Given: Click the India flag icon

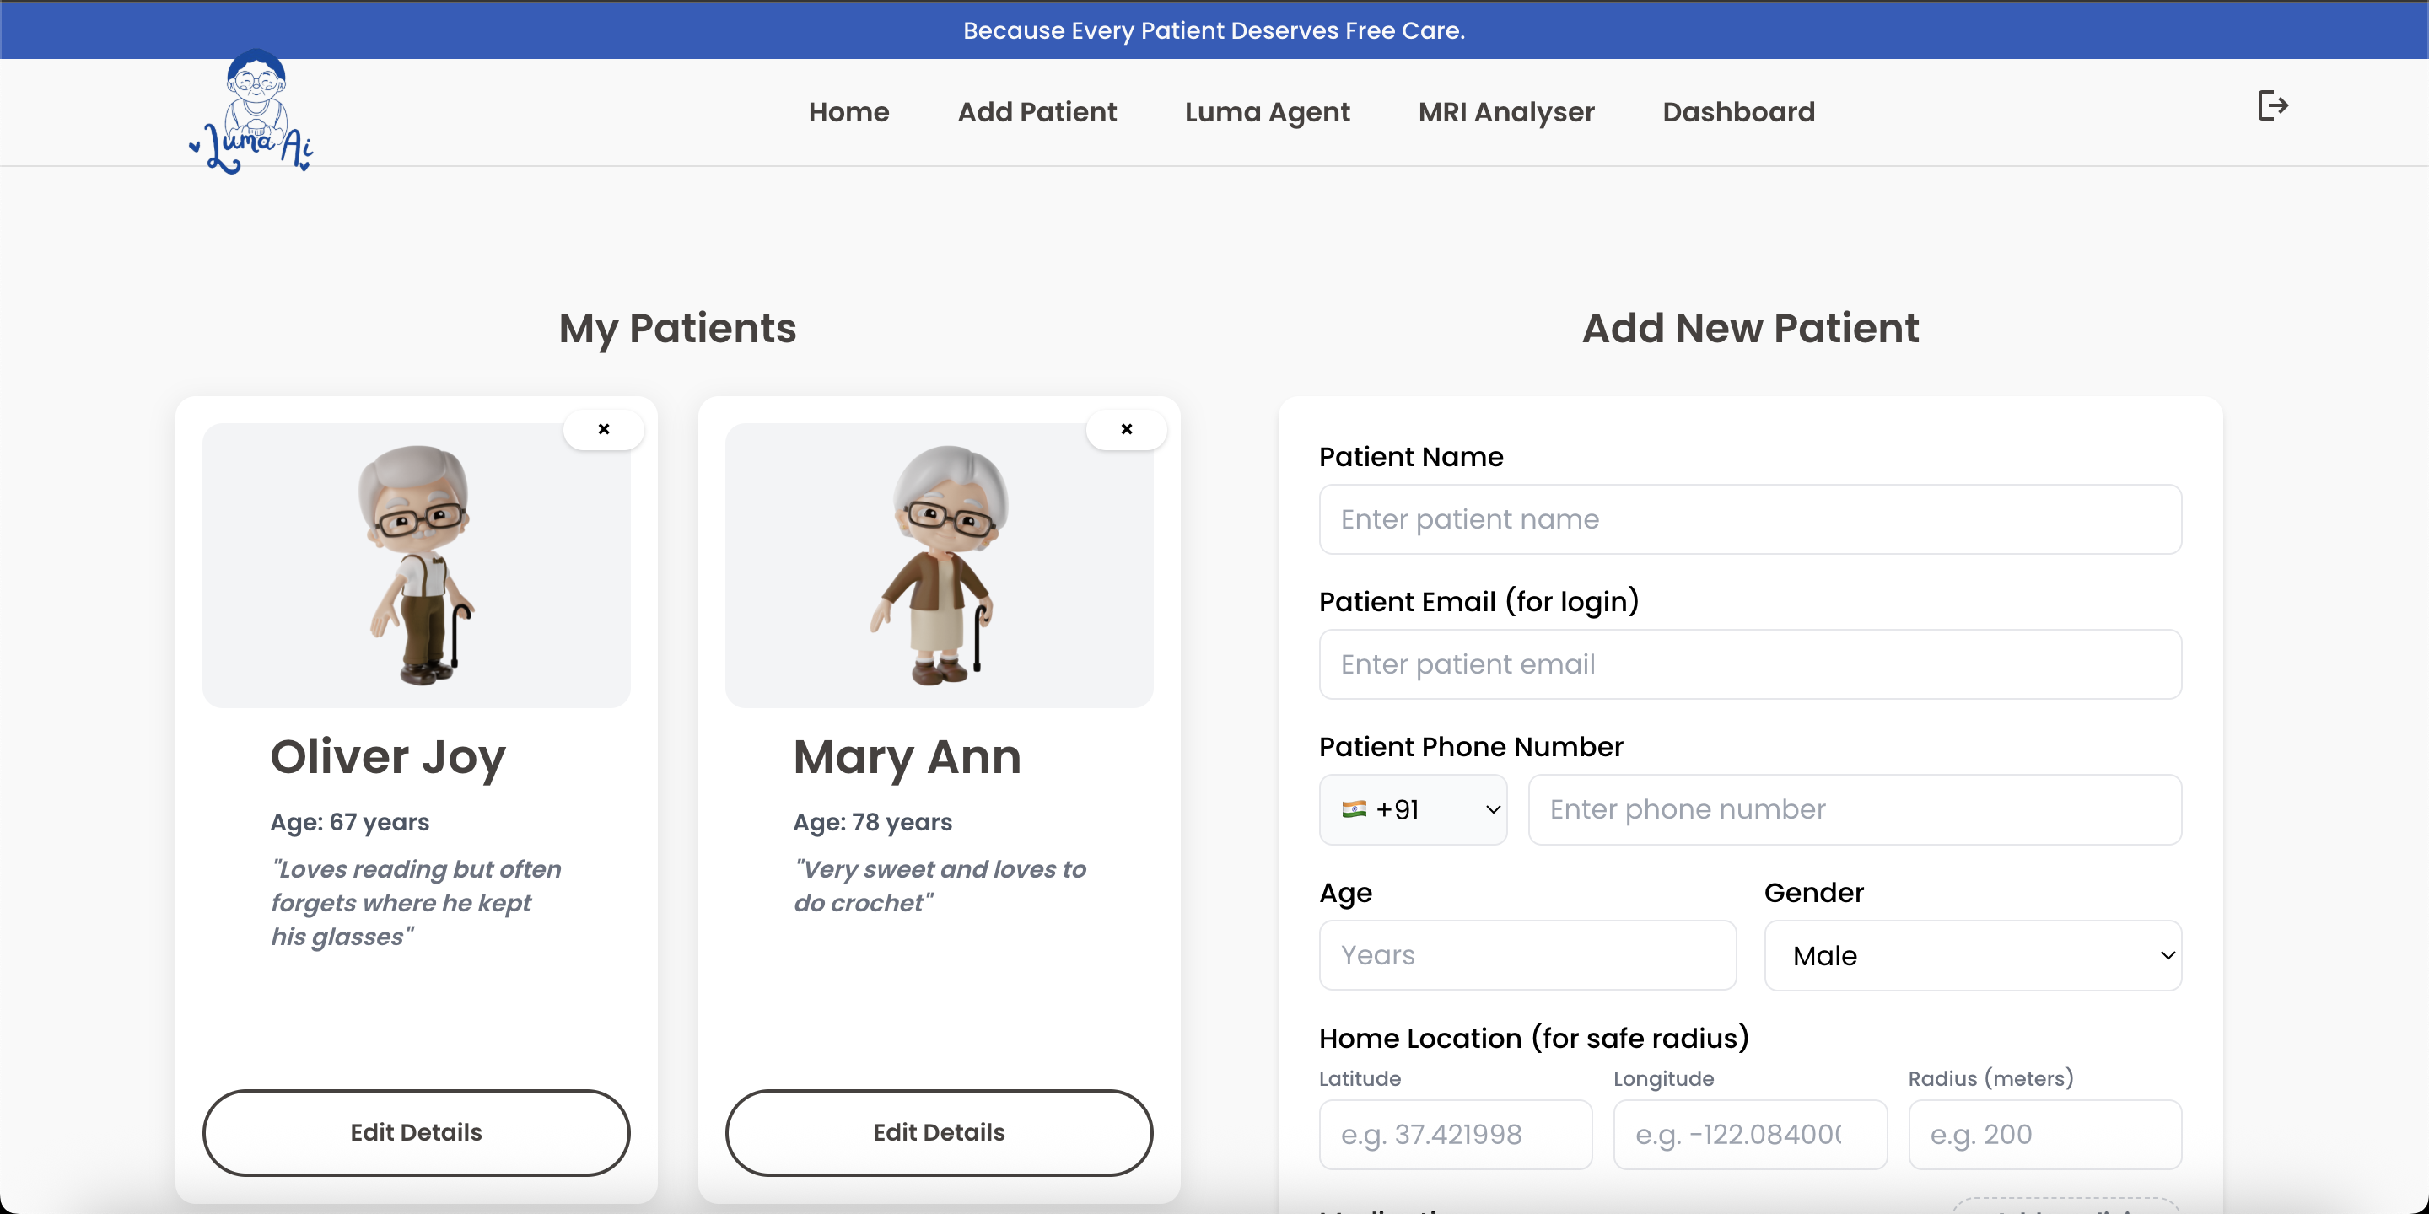Looking at the screenshot, I should click(x=1354, y=808).
